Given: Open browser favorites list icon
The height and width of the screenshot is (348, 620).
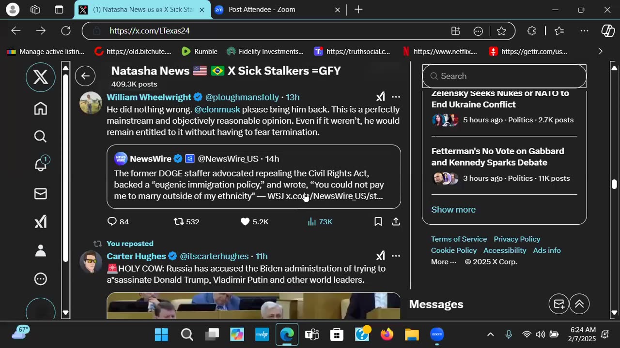Looking at the screenshot, I should (559, 31).
